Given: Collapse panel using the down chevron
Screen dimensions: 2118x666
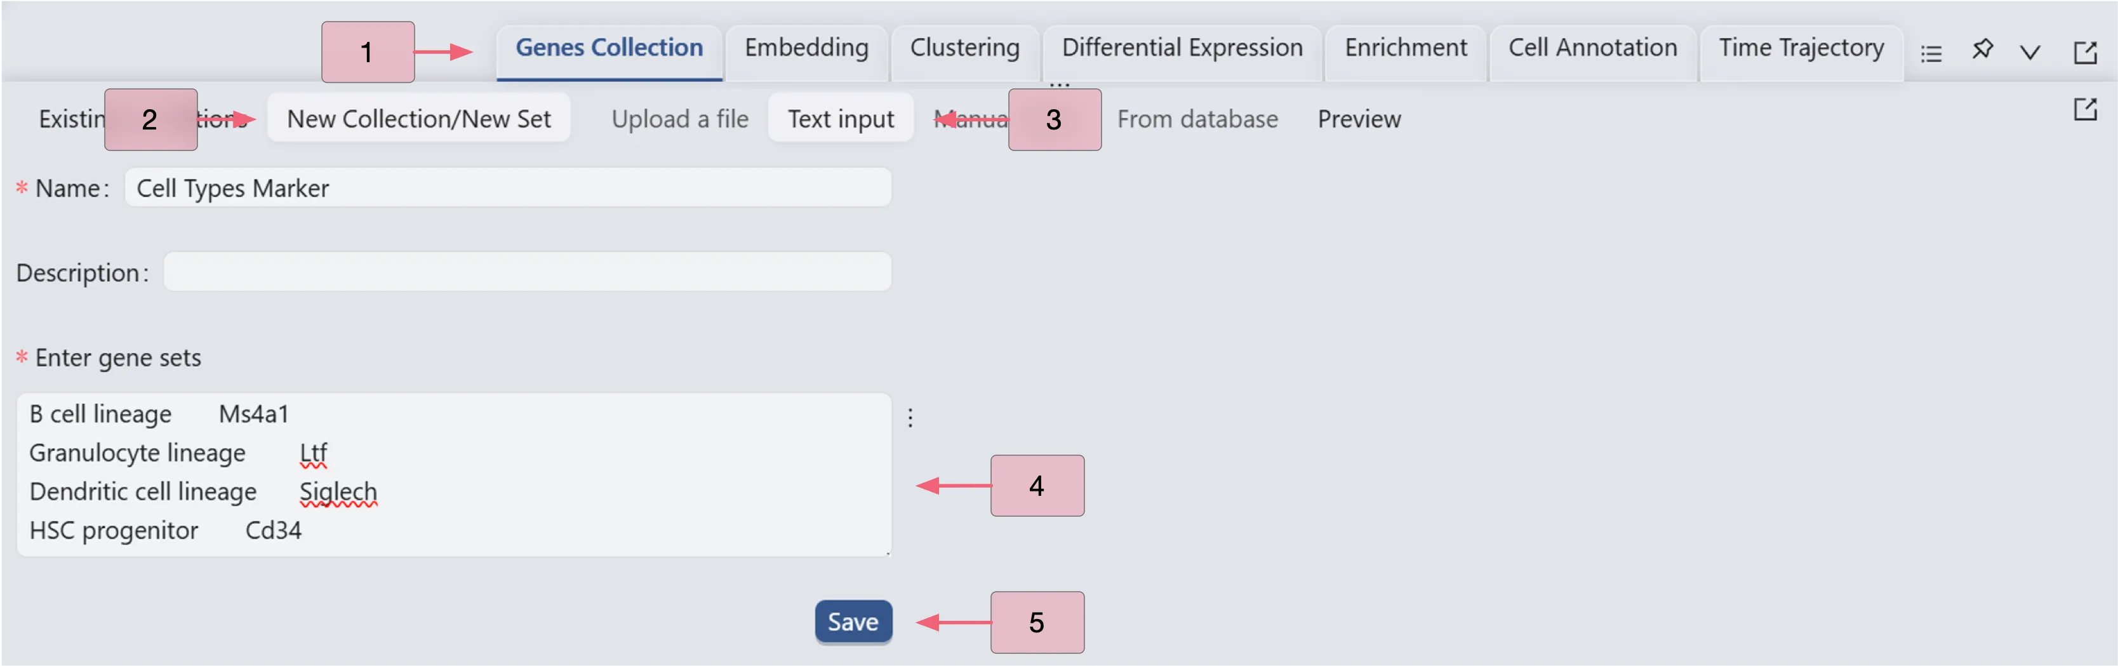Looking at the screenshot, I should 2030,53.
